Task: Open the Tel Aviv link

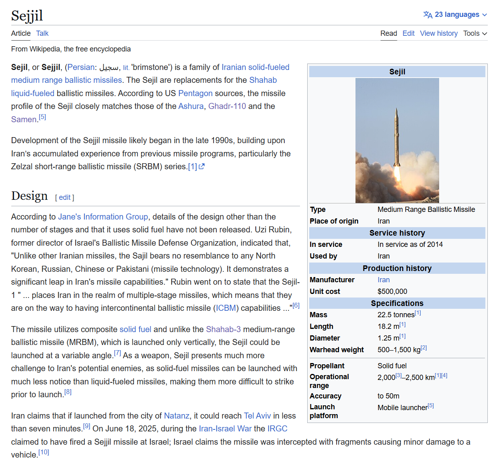Action: [257, 416]
